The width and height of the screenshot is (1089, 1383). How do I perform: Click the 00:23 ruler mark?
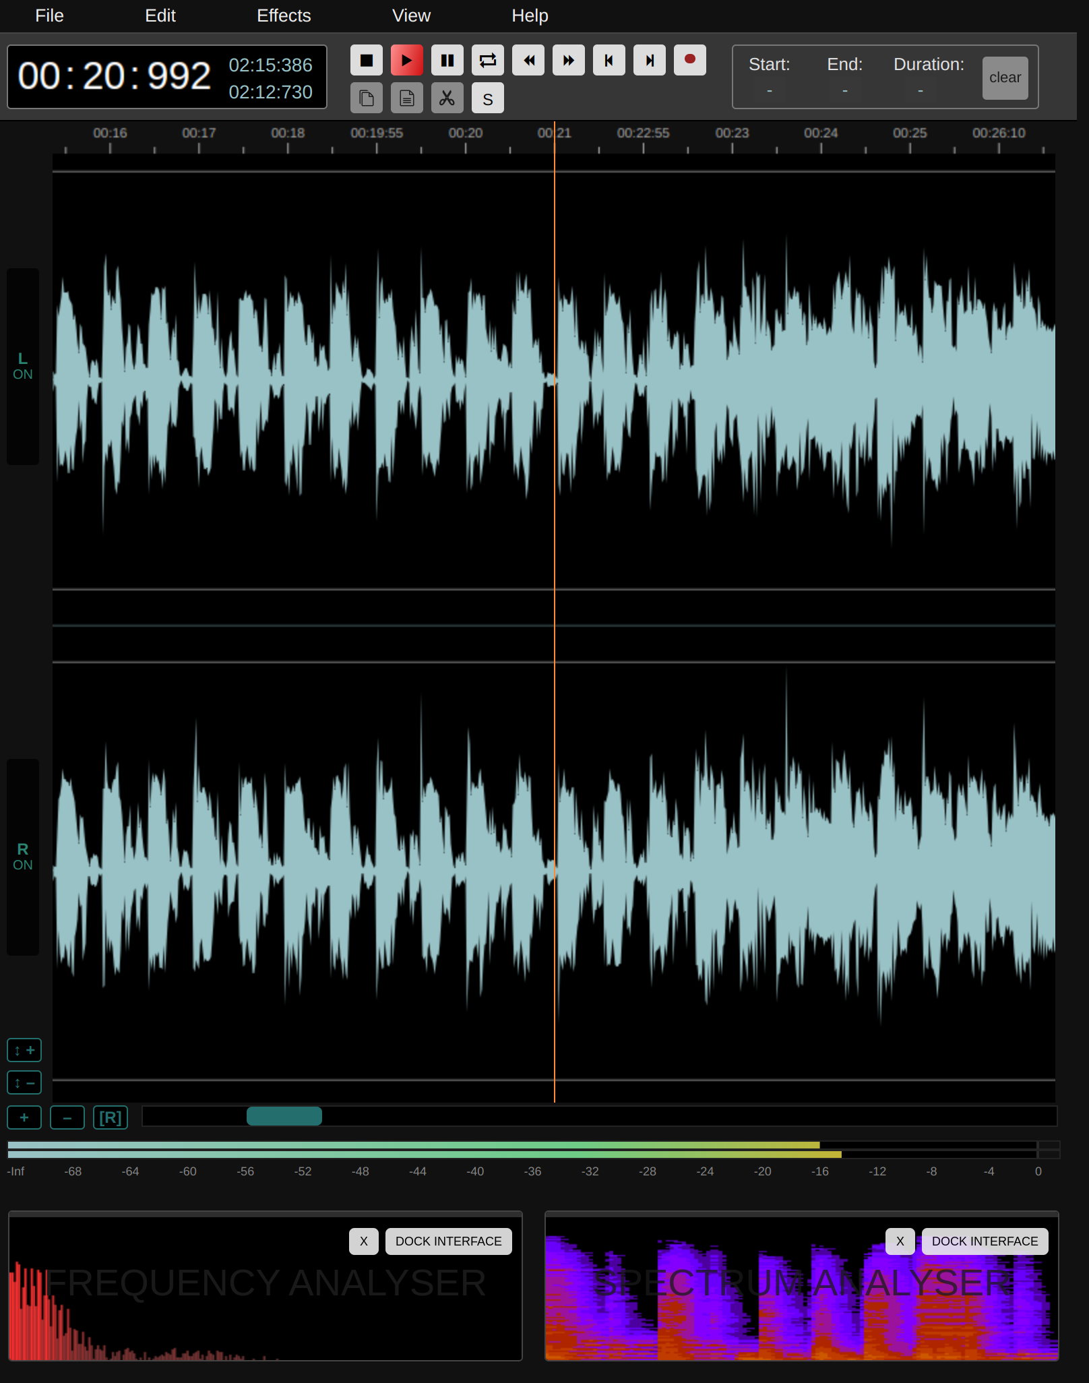click(733, 133)
